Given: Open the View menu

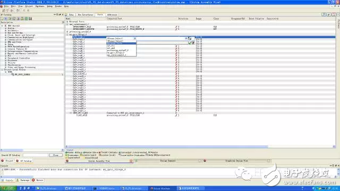Looking at the screenshot, I should click(20, 6).
